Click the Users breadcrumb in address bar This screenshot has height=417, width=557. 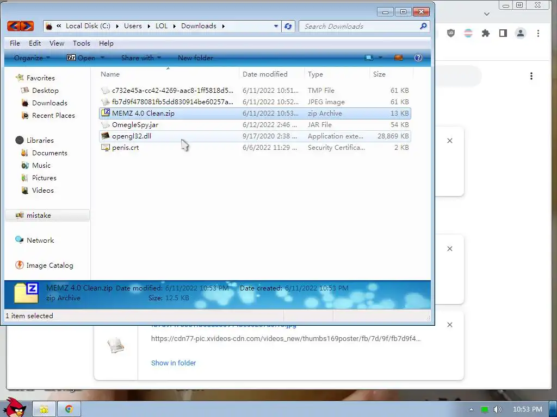click(x=133, y=26)
